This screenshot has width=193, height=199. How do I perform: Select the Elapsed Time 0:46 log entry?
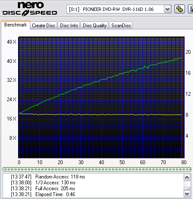43,194
